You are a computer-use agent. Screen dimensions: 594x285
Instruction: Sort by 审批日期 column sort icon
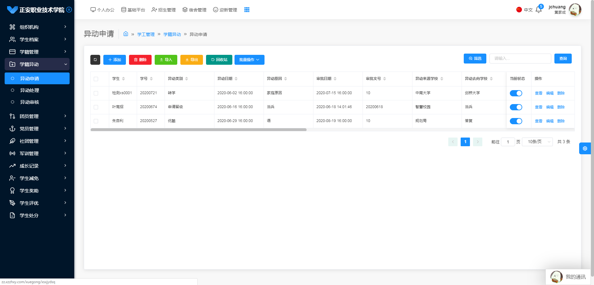[x=335, y=79]
